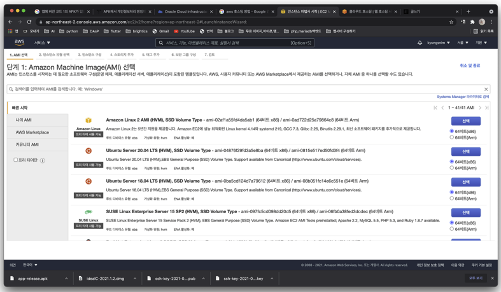The height and width of the screenshot is (292, 501).
Task: Close the downloads bar X
Action: click(492, 278)
